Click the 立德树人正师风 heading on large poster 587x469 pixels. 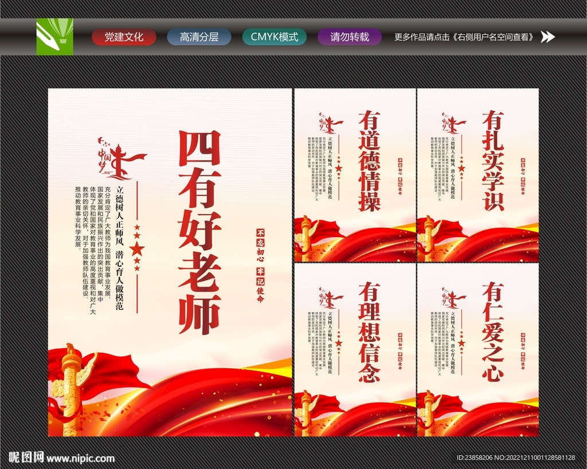click(x=119, y=215)
